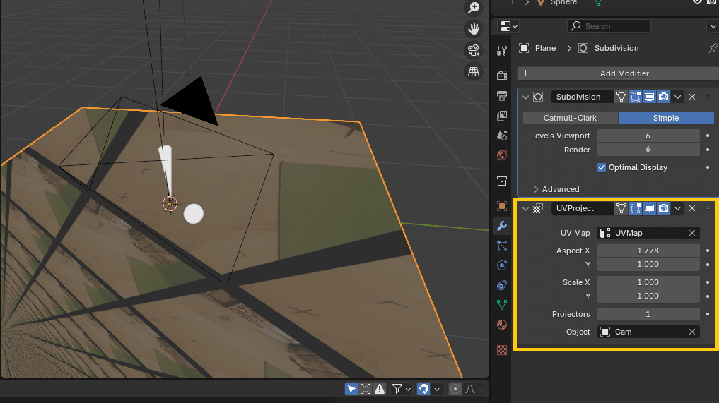
Task: Toggle the camera view icon
Action: click(474, 50)
